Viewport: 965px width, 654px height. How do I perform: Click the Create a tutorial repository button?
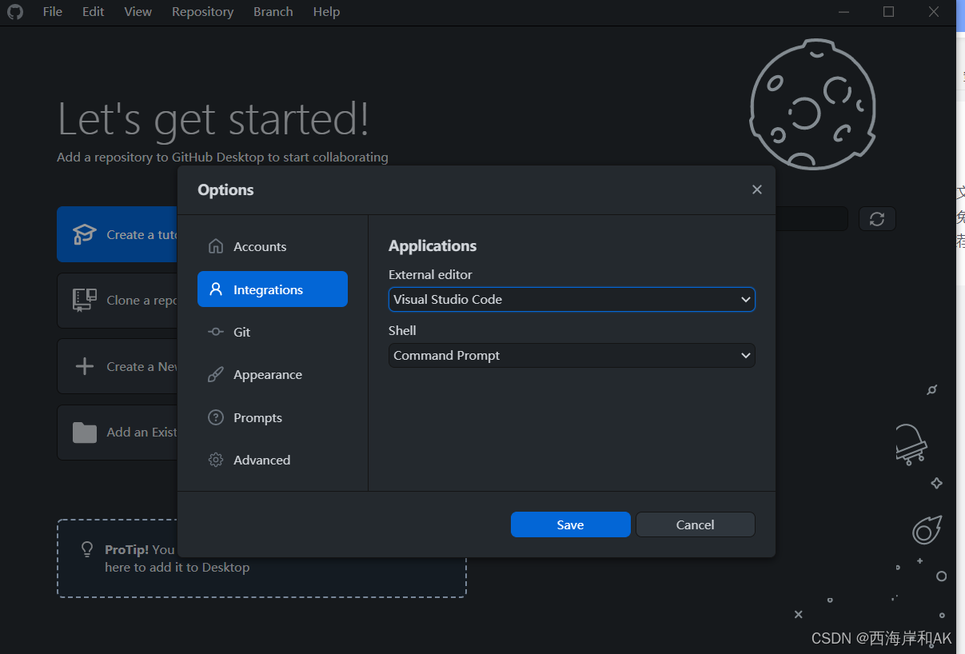(118, 234)
